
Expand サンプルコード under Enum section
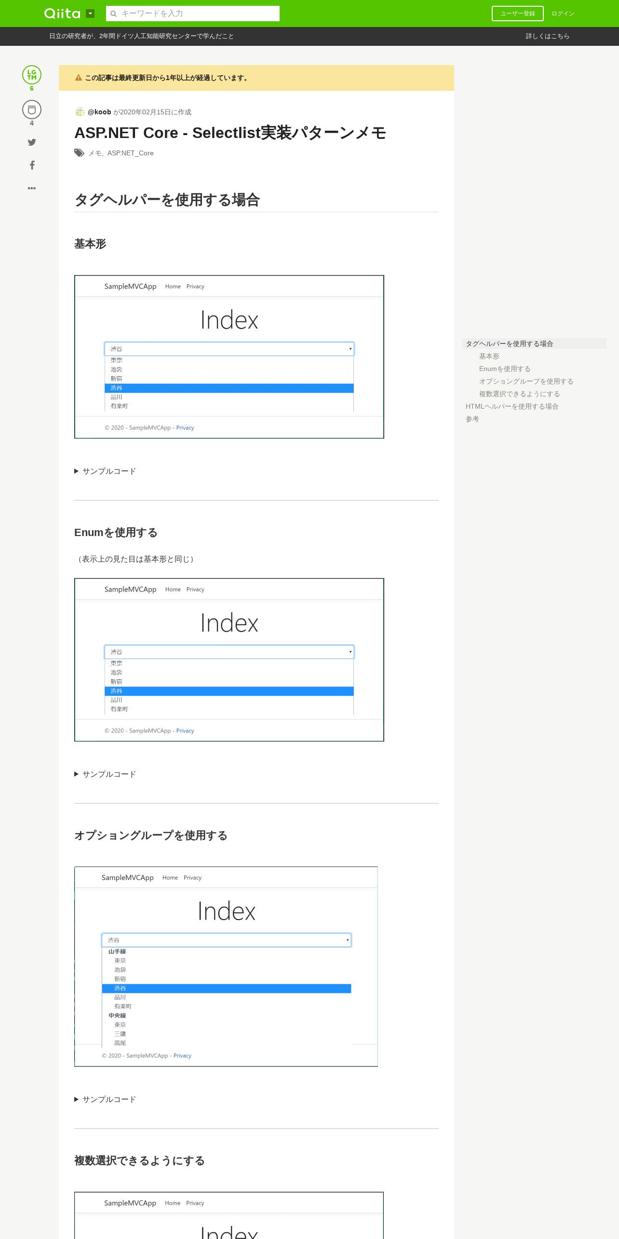click(x=105, y=774)
